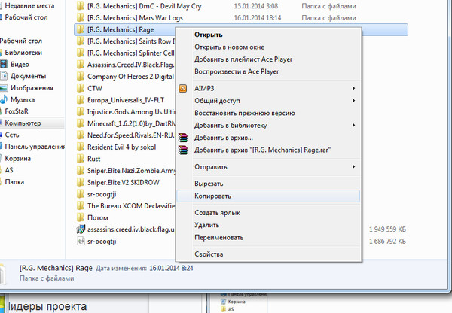Select Сеть in navigation pane
Screen dimensions: 452x313
[x=12, y=135]
